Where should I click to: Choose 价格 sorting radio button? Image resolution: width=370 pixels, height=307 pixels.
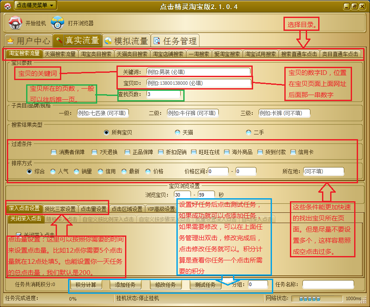[x=148, y=172]
